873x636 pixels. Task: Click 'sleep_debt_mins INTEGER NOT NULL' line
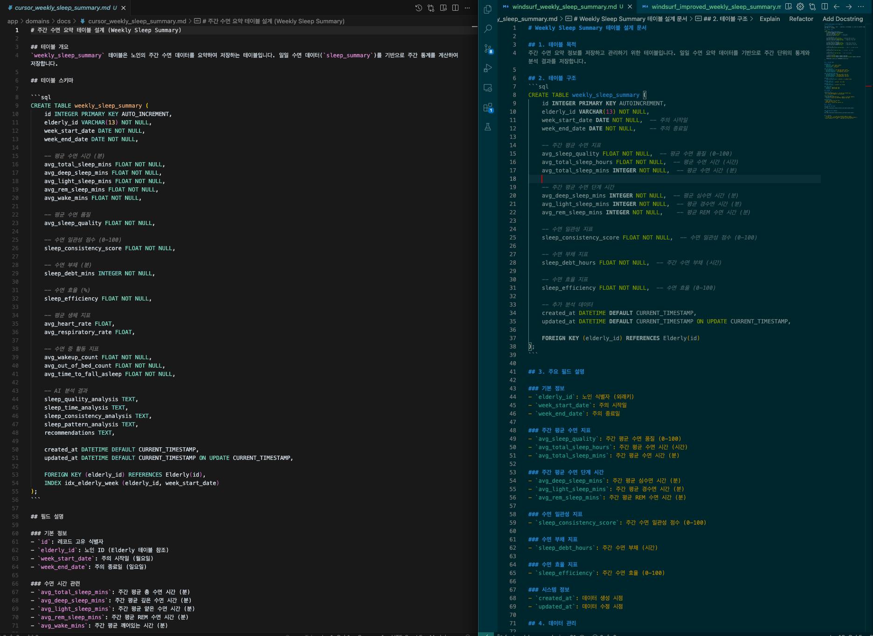tap(99, 274)
